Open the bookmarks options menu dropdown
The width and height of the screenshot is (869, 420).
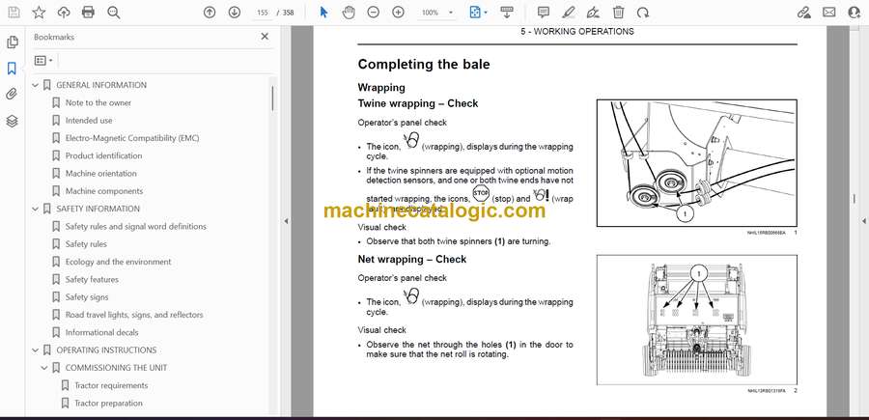pyautogui.click(x=43, y=61)
